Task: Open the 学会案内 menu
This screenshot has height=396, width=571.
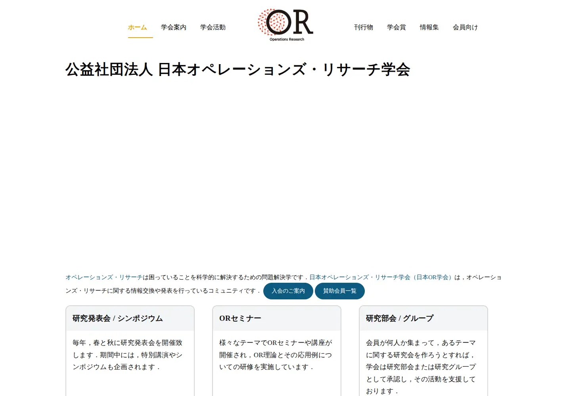Action: click(174, 27)
